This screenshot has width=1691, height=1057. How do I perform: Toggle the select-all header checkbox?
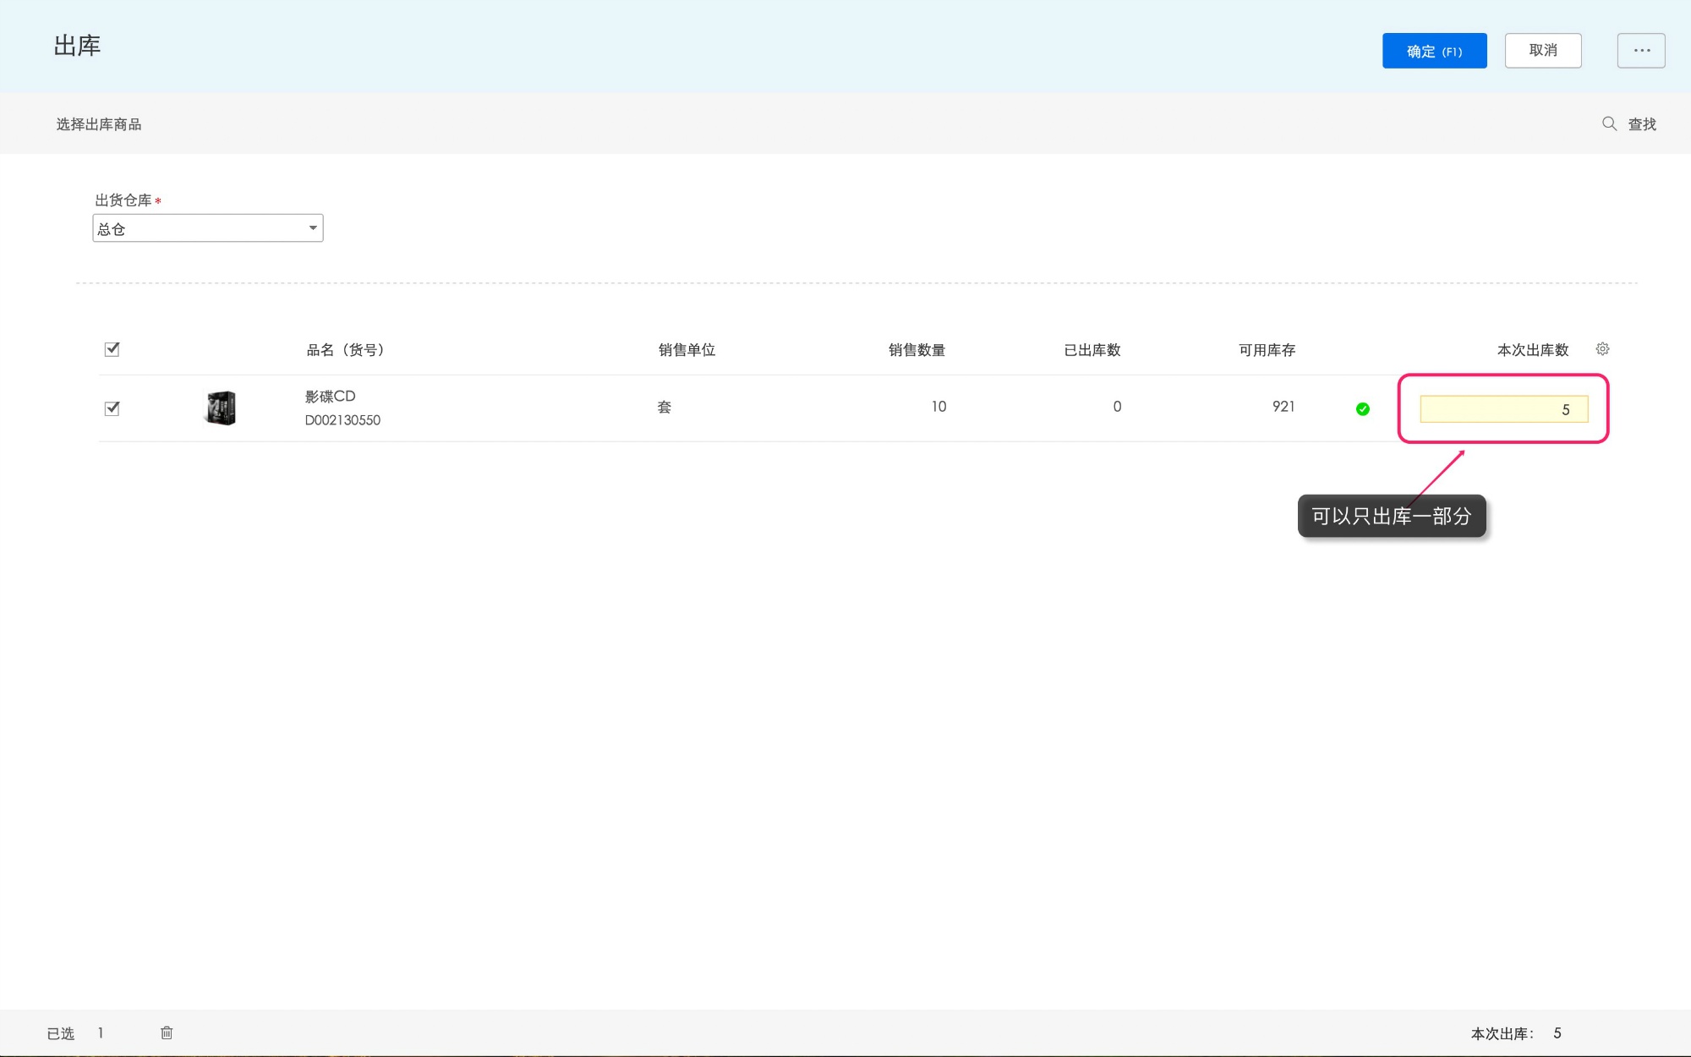click(x=112, y=349)
